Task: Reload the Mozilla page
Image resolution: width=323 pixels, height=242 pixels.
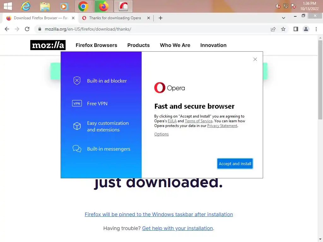Action: click(x=27, y=29)
